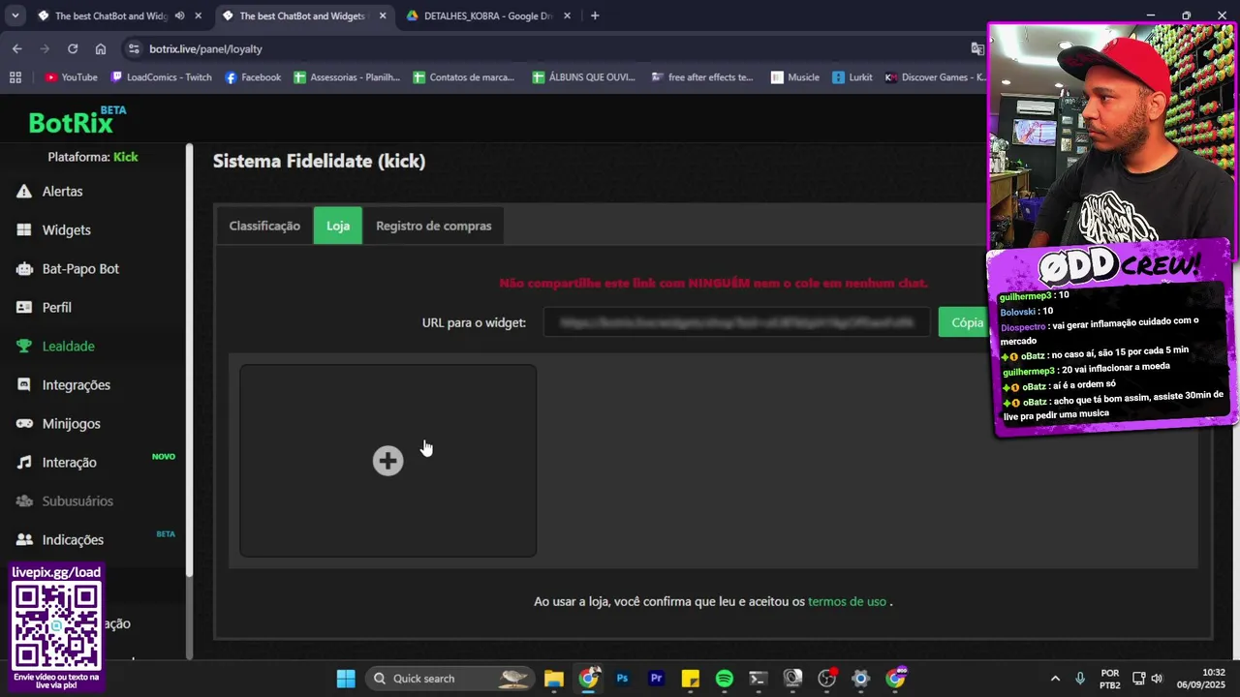Viewport: 1240px width, 697px height.
Task: Click the BotRix logo
Action: click(x=77, y=120)
